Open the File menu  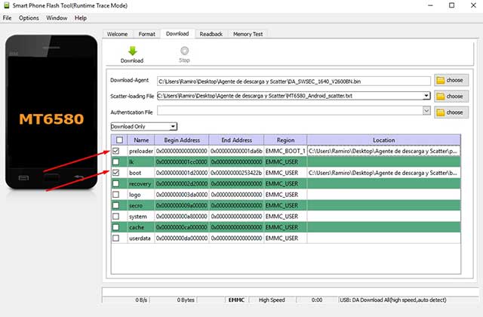click(7, 18)
